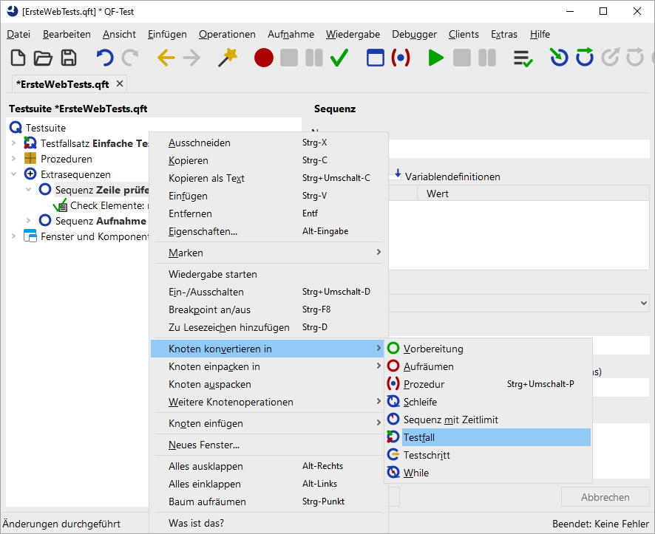Expand the Testfallsatz node
Image resolution: width=655 pixels, height=534 pixels.
[x=14, y=143]
